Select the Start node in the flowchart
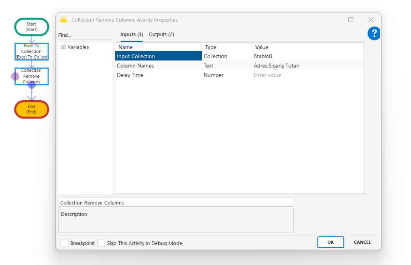This screenshot has width=411, height=265. coord(32,27)
